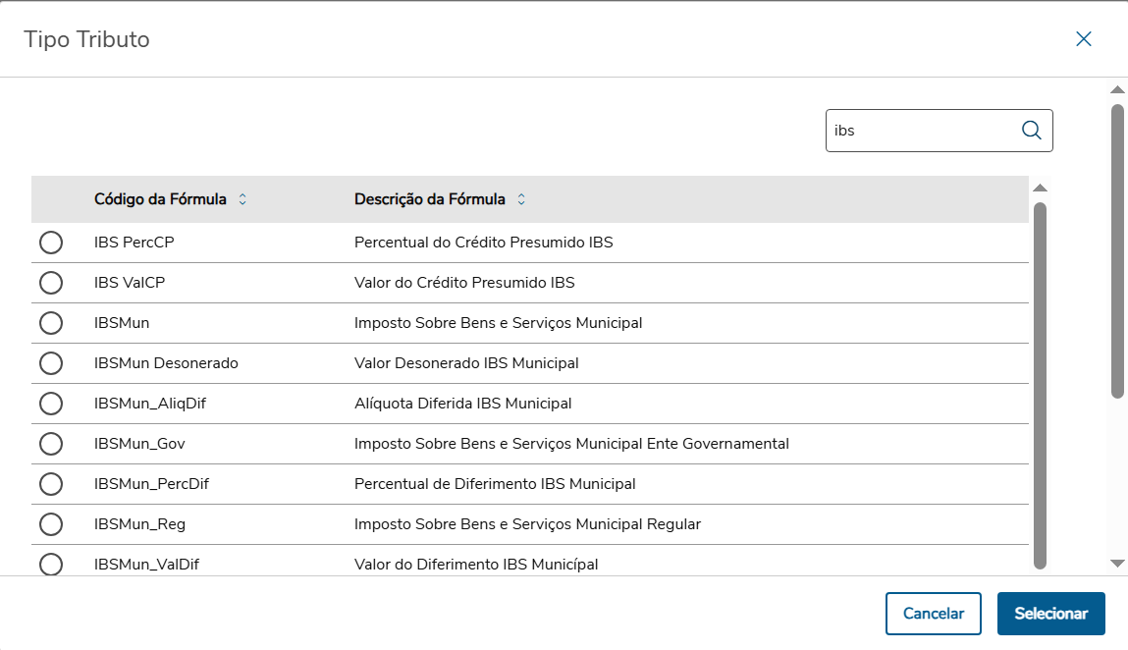Focus the search field containing ibs
This screenshot has width=1128, height=650.
pos(923,131)
